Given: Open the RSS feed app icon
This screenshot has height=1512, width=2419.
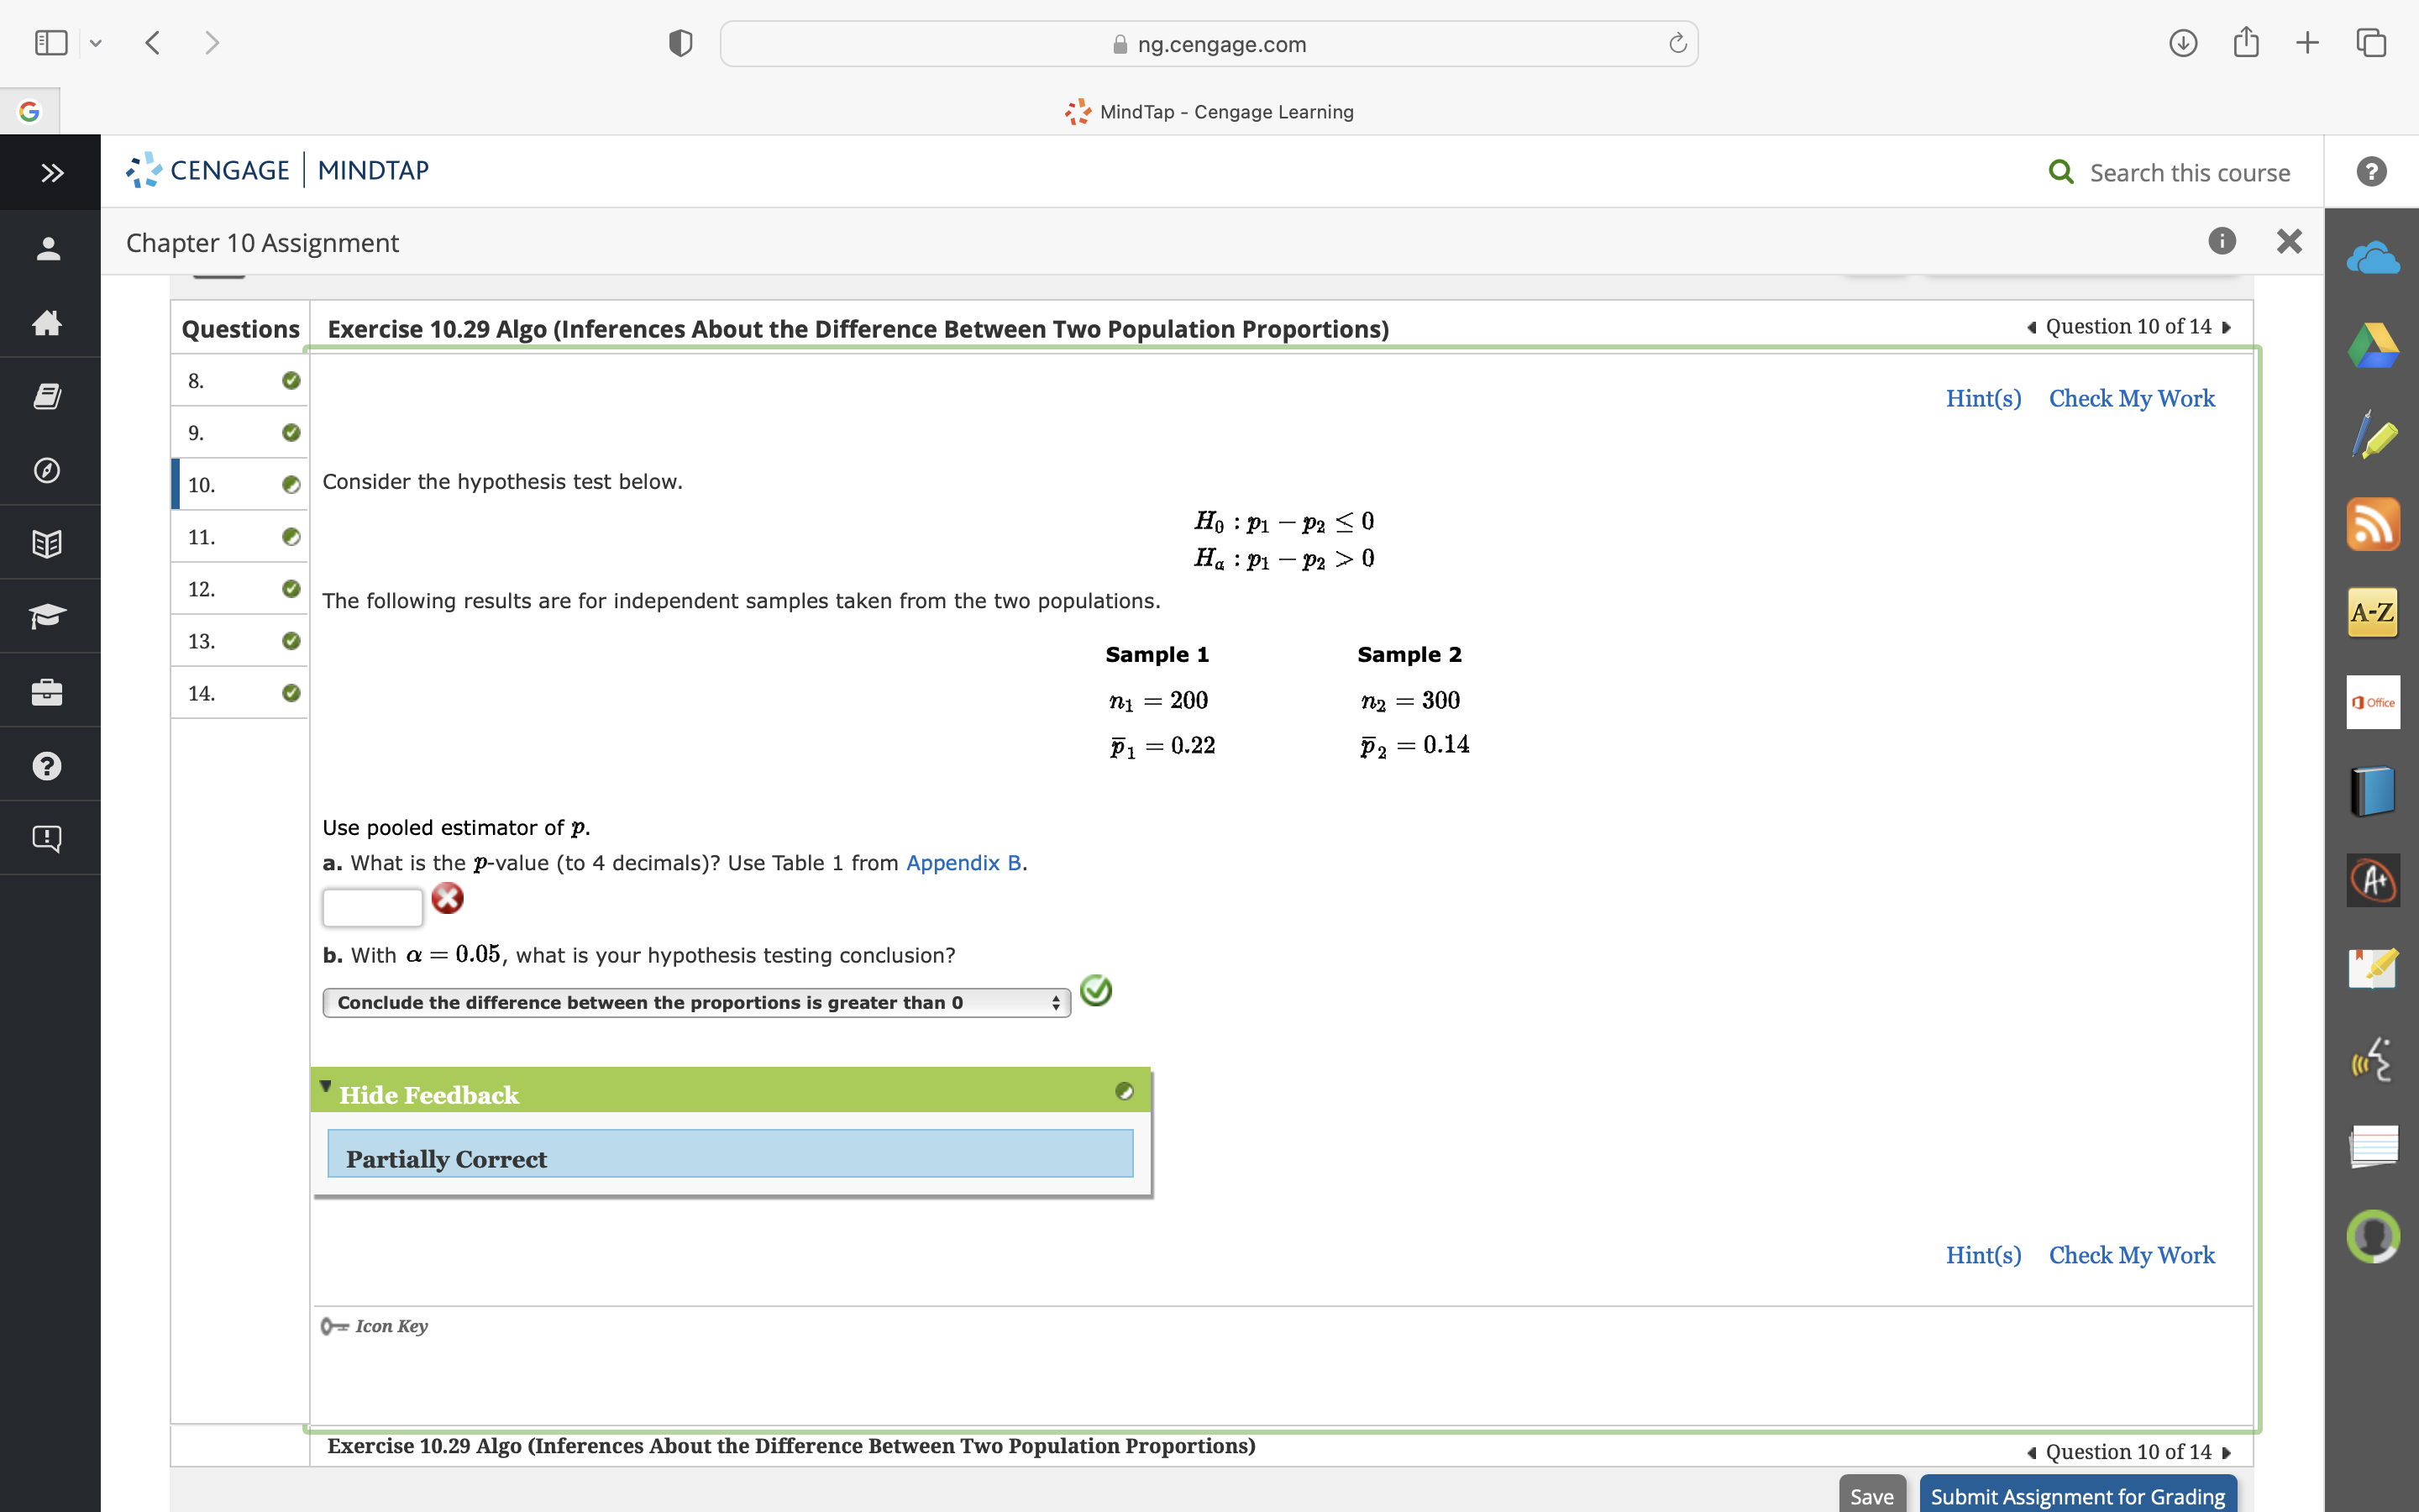Looking at the screenshot, I should click(x=2372, y=524).
